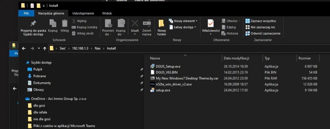330x129 pixels.
Task: Open Kopiuj do copy-to menu
Action: pos(120,28)
